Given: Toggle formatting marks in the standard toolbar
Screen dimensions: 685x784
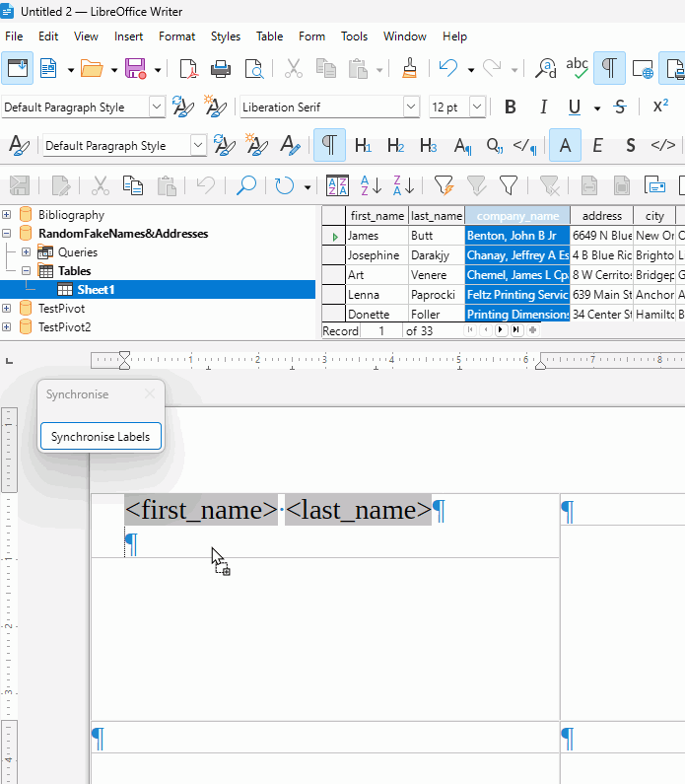Looking at the screenshot, I should pos(610,68).
